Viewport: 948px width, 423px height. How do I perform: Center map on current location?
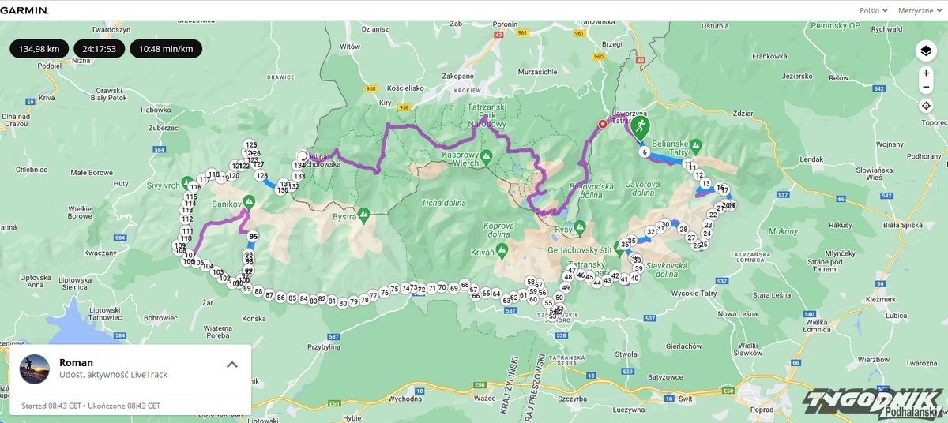[926, 106]
